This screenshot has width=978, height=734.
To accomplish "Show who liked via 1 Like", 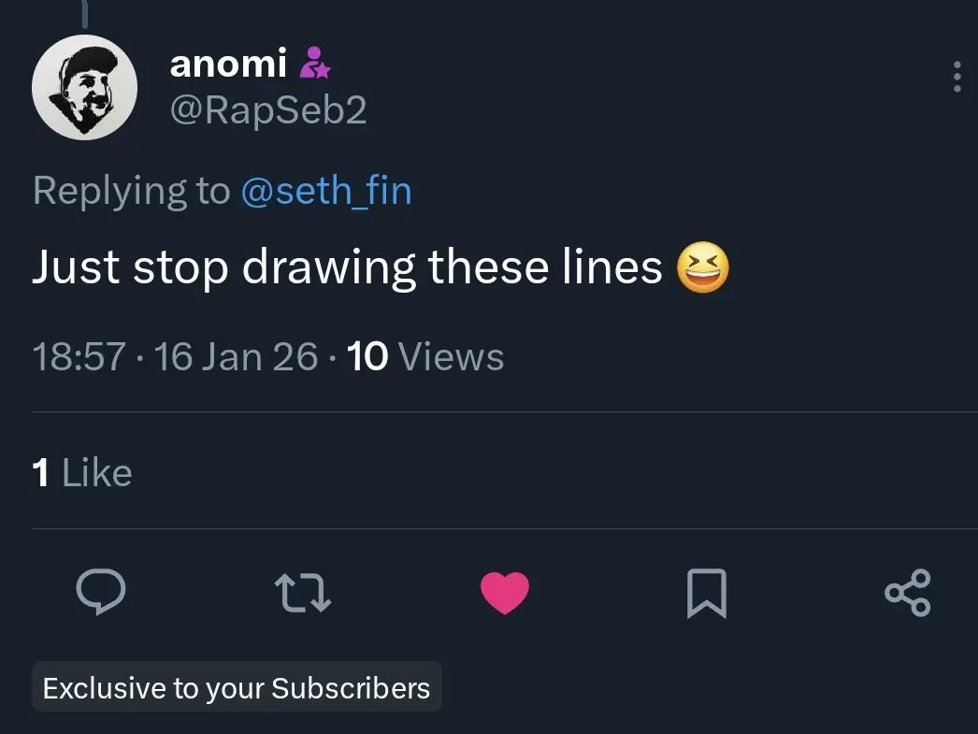I will [x=82, y=473].
